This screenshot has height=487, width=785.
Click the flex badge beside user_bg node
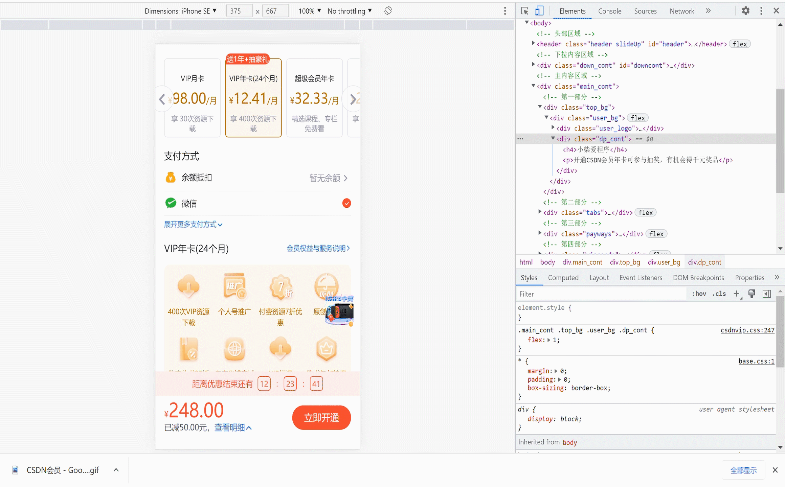[x=638, y=118]
